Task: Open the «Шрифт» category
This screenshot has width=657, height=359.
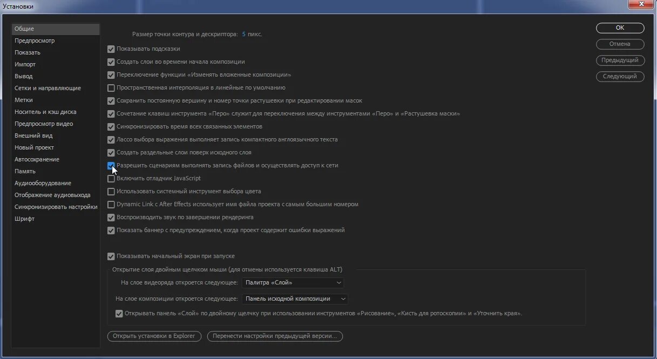Action: coord(56,219)
